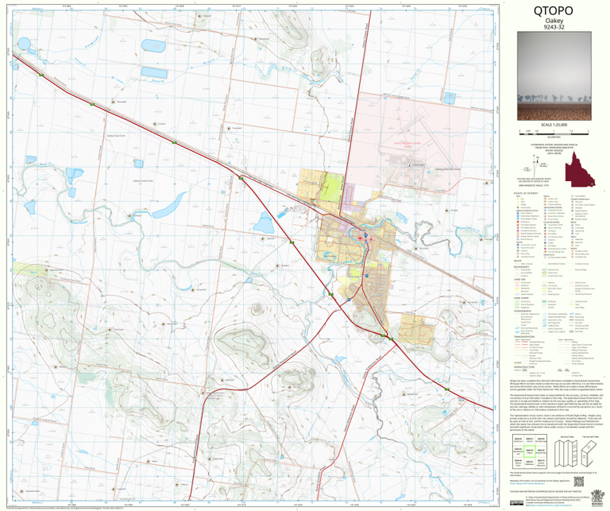Click the kilometre scale bar
Image resolution: width=610 pixels, height=511 pixels.
554,134
